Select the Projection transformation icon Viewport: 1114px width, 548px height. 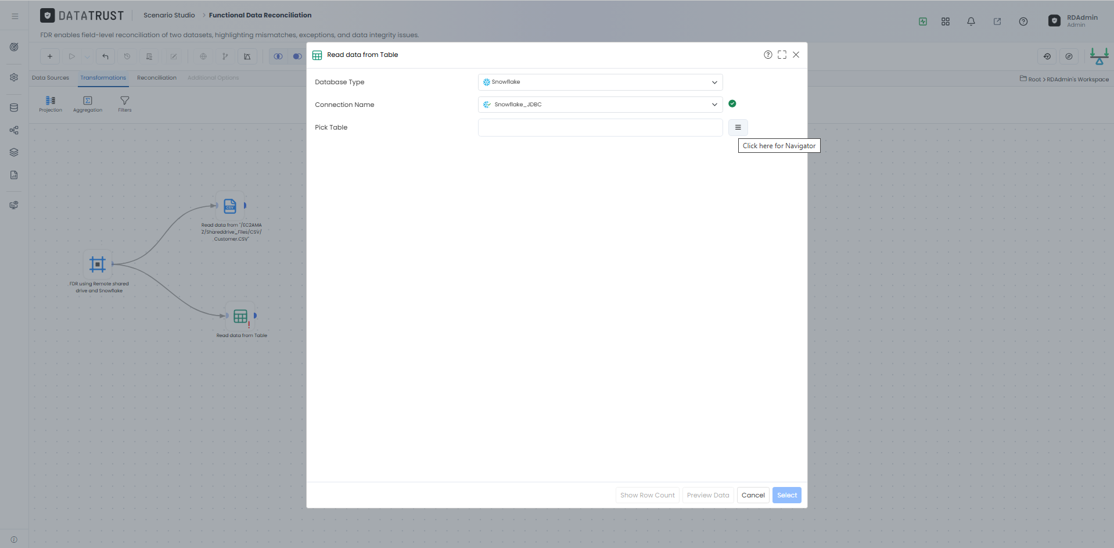click(x=51, y=101)
